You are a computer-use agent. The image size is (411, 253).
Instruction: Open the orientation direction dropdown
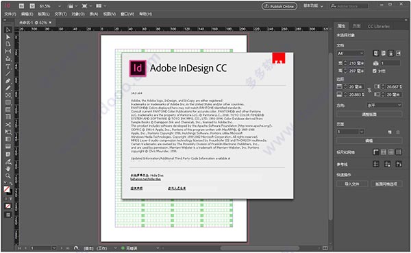point(384,105)
